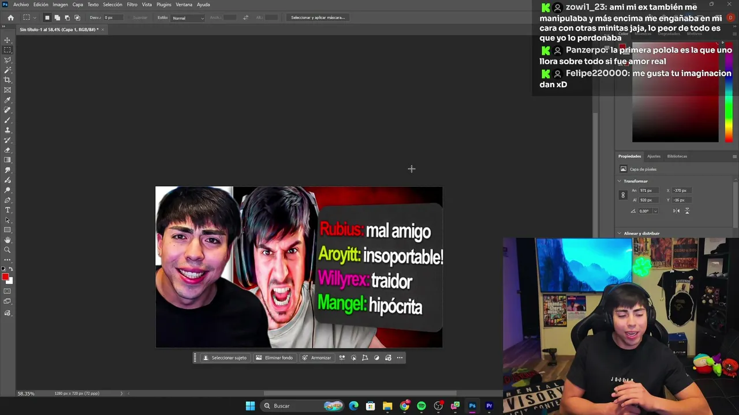This screenshot has height=415, width=739.
Task: Enable Add to selection mode
Action: point(57,18)
